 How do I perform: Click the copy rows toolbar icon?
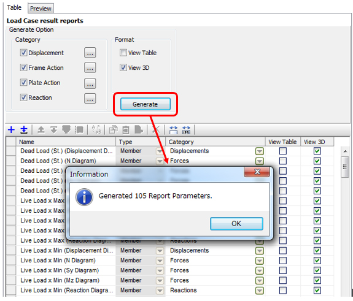113,130
